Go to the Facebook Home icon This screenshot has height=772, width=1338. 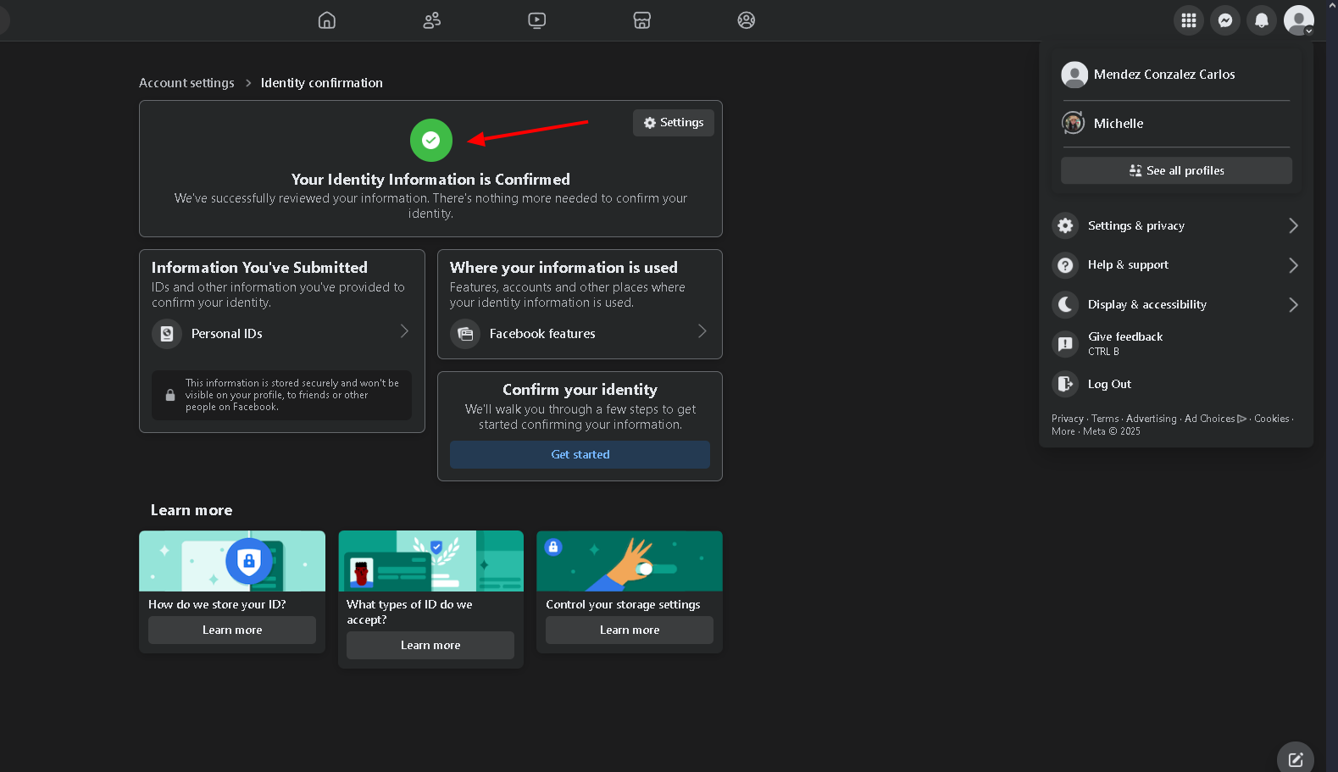pos(326,20)
